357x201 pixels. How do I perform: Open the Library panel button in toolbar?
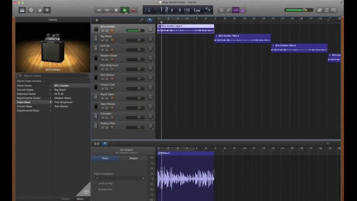[22, 10]
